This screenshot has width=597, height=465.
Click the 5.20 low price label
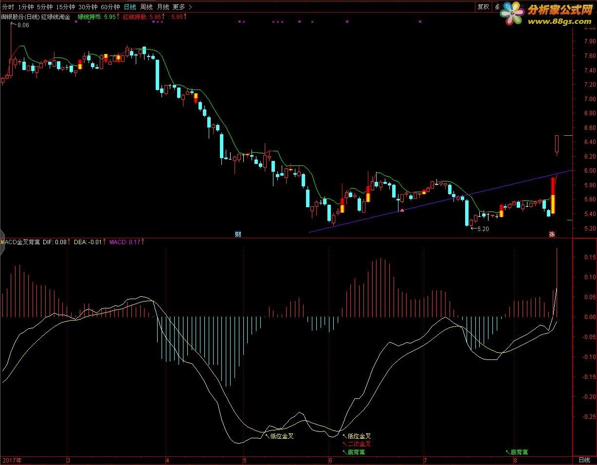483,229
